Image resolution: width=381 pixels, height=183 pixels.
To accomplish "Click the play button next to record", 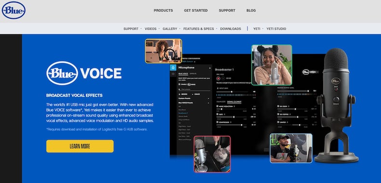I will [223, 78].
